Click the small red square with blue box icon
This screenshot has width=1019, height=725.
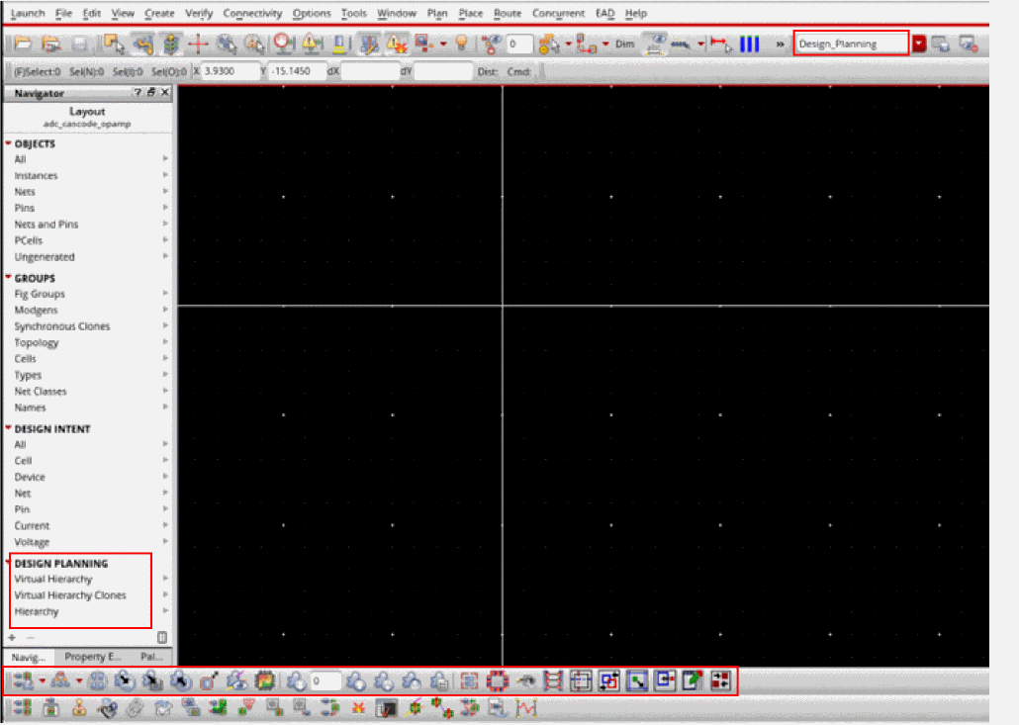pos(665,680)
